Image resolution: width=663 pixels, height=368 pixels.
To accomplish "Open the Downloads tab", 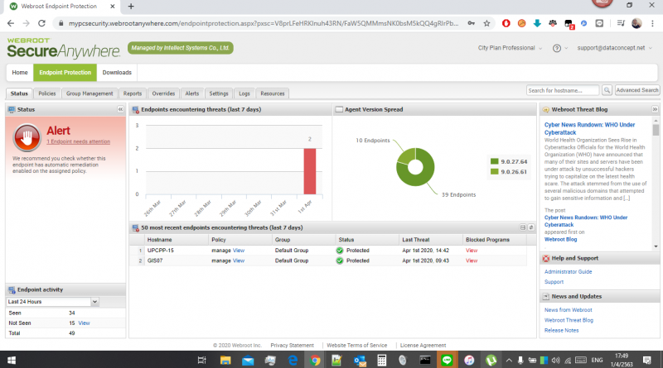I will click(x=117, y=73).
